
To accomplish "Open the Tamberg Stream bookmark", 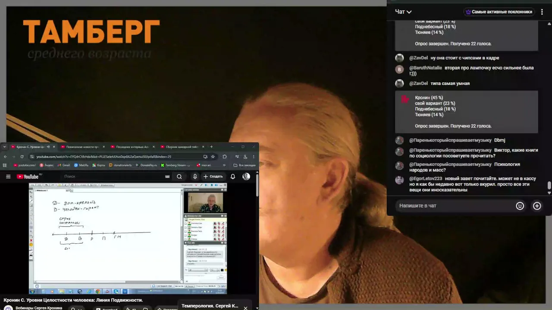I will pos(176,165).
